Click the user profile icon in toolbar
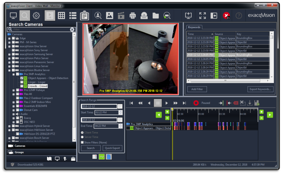282x174 pixels. click(98, 16)
